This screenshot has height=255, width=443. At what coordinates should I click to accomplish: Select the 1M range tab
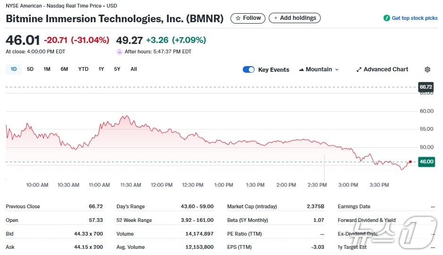click(47, 69)
